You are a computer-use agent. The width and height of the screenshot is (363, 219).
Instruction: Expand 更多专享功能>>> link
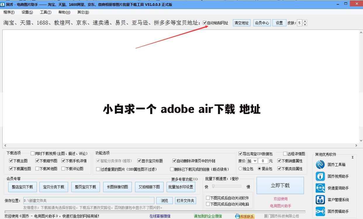coord(184,179)
